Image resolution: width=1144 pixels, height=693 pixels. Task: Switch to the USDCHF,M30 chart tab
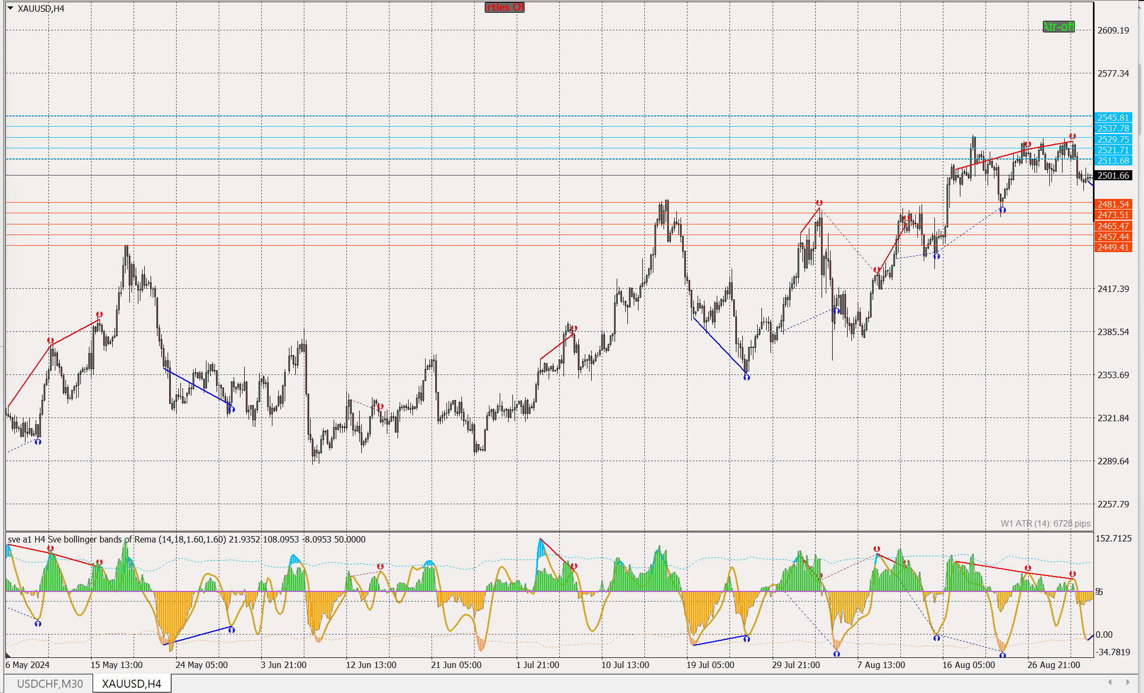click(x=49, y=683)
